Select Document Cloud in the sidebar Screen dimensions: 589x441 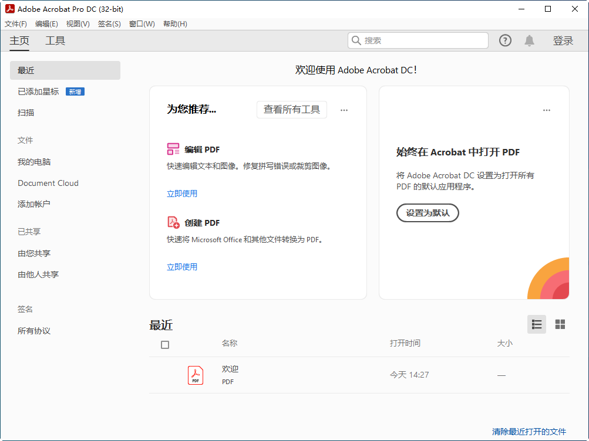(x=48, y=183)
